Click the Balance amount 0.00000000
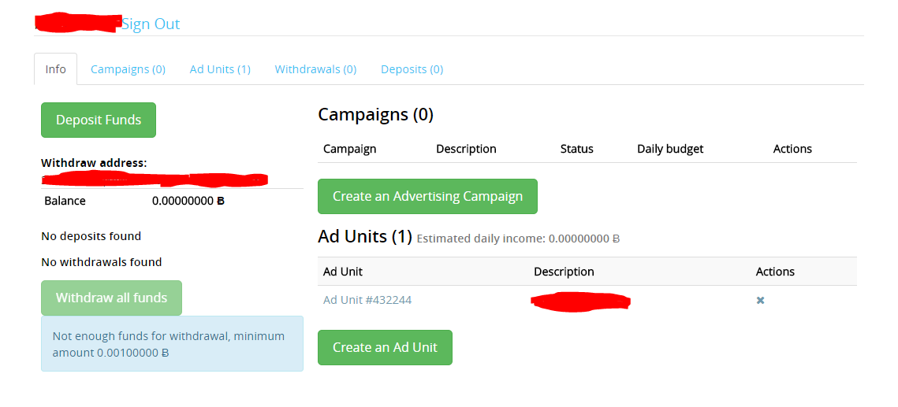Image resolution: width=898 pixels, height=407 pixels. pyautogui.click(x=188, y=201)
